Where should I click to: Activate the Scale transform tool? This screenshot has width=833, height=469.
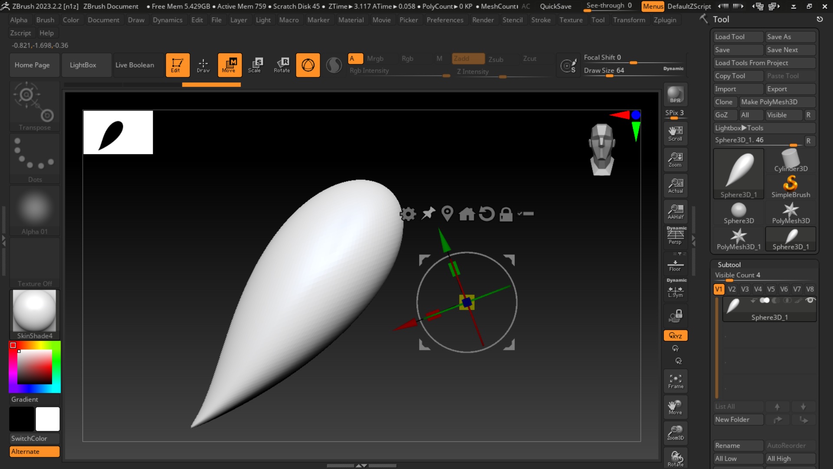255,65
